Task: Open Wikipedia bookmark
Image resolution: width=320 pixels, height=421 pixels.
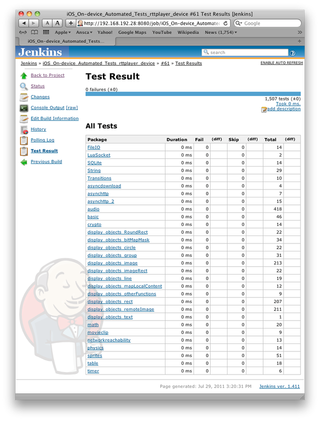Action: pyautogui.click(x=188, y=32)
